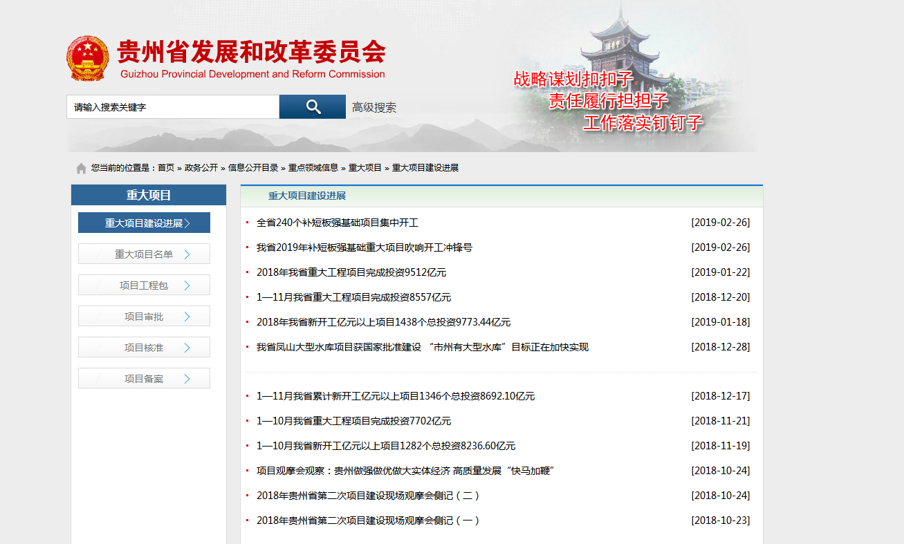The image size is (904, 544).
Task: Click the magnifying glass search button
Action: [x=313, y=106]
